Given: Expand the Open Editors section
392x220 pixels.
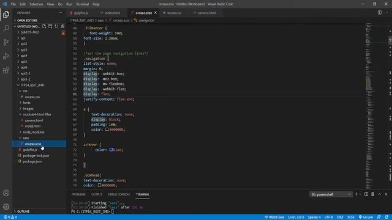Looking at the screenshot, I should [27, 20].
